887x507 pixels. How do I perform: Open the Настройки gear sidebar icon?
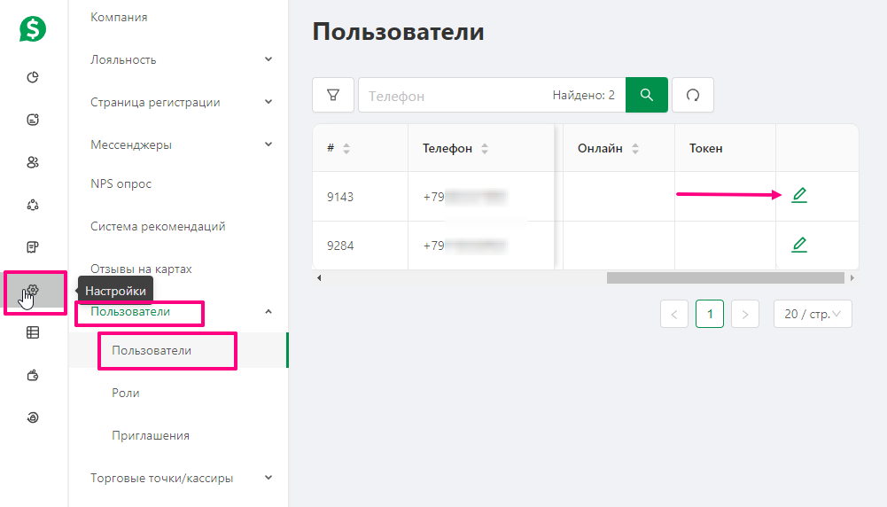tap(33, 290)
